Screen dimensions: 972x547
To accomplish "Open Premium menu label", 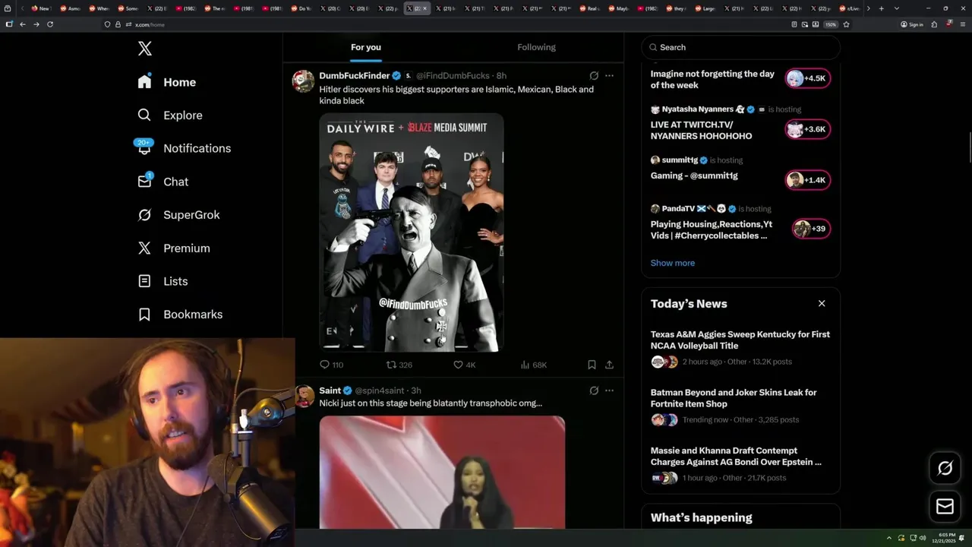I will coord(187,248).
